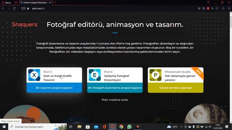Open a new tab with plus button
This screenshot has height=130, width=232.
coord(55,3)
